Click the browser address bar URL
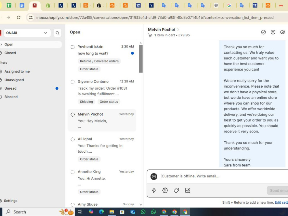Image resolution: width=288 pixels, height=216 pixels. [155, 18]
